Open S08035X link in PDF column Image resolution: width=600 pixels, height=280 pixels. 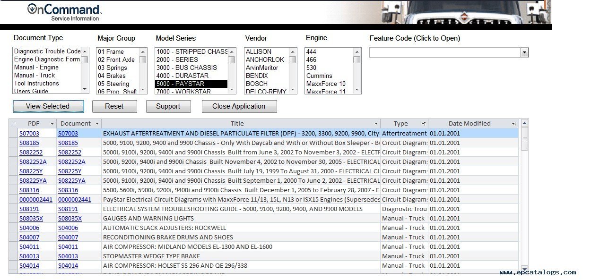click(x=31, y=219)
